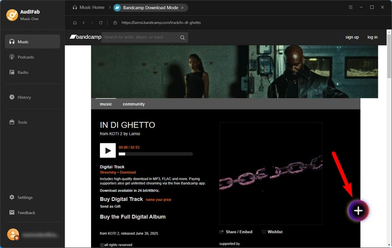This screenshot has width=392, height=248.
Task: Switch to the music tab
Action: point(106,104)
